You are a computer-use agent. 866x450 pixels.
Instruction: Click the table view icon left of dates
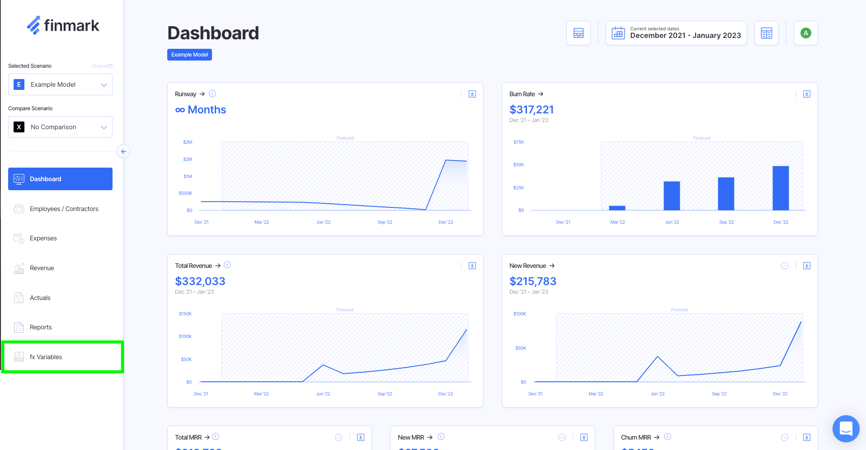point(578,33)
